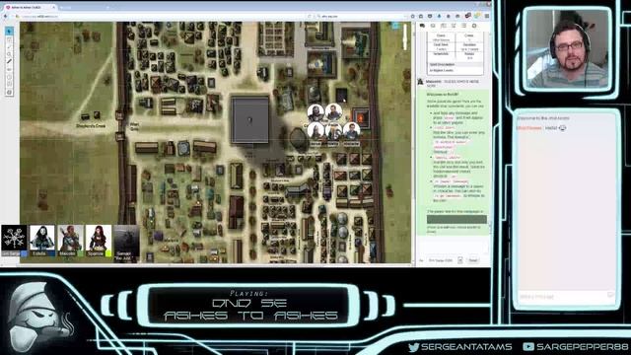
Task: Focus the browser address bar
Action: coord(161,16)
